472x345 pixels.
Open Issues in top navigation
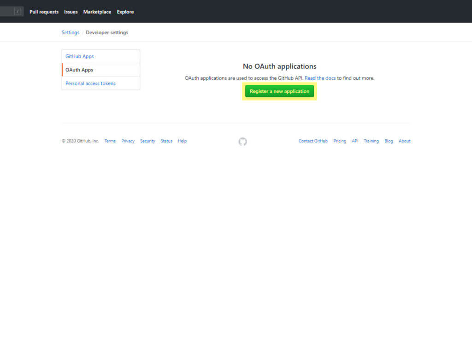tap(71, 12)
